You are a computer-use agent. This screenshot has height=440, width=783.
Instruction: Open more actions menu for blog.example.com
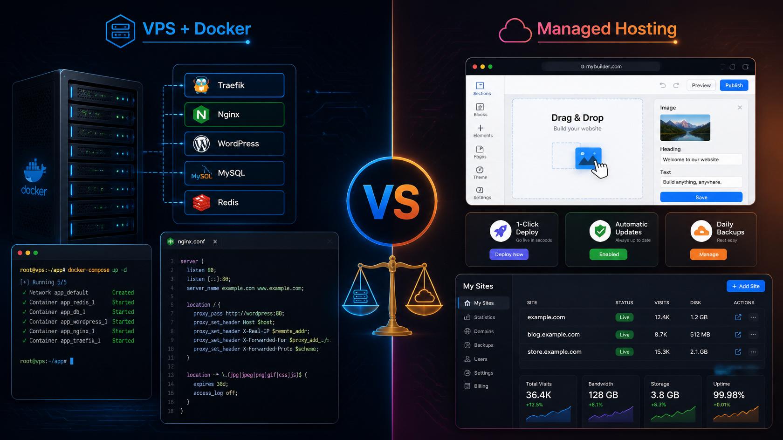coord(753,335)
